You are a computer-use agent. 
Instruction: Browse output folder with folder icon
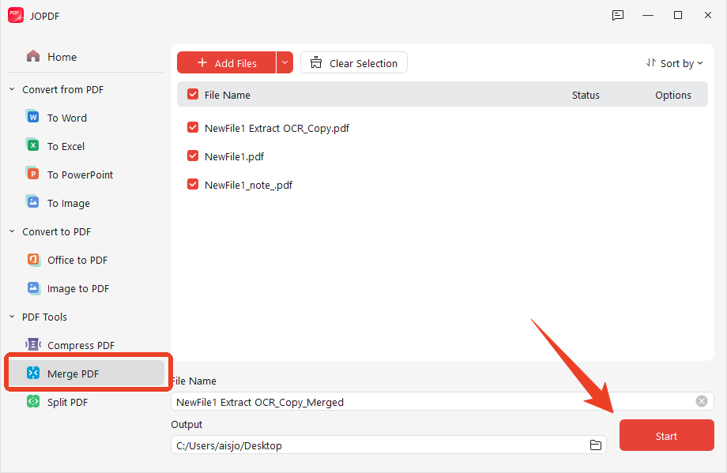595,445
